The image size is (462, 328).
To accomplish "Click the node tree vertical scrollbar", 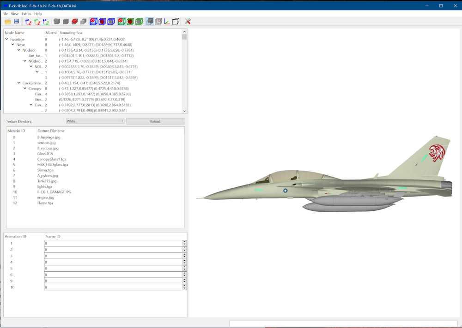I will click(184, 71).
